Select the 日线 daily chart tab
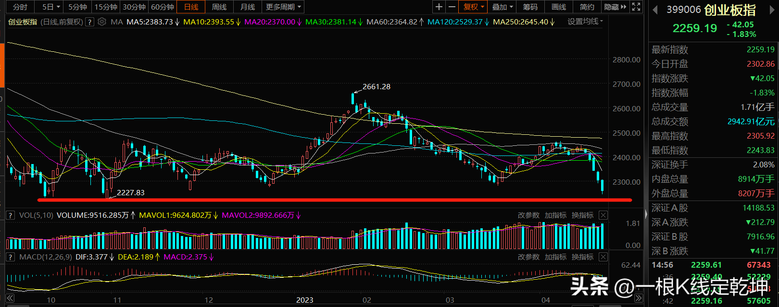 coord(191,7)
